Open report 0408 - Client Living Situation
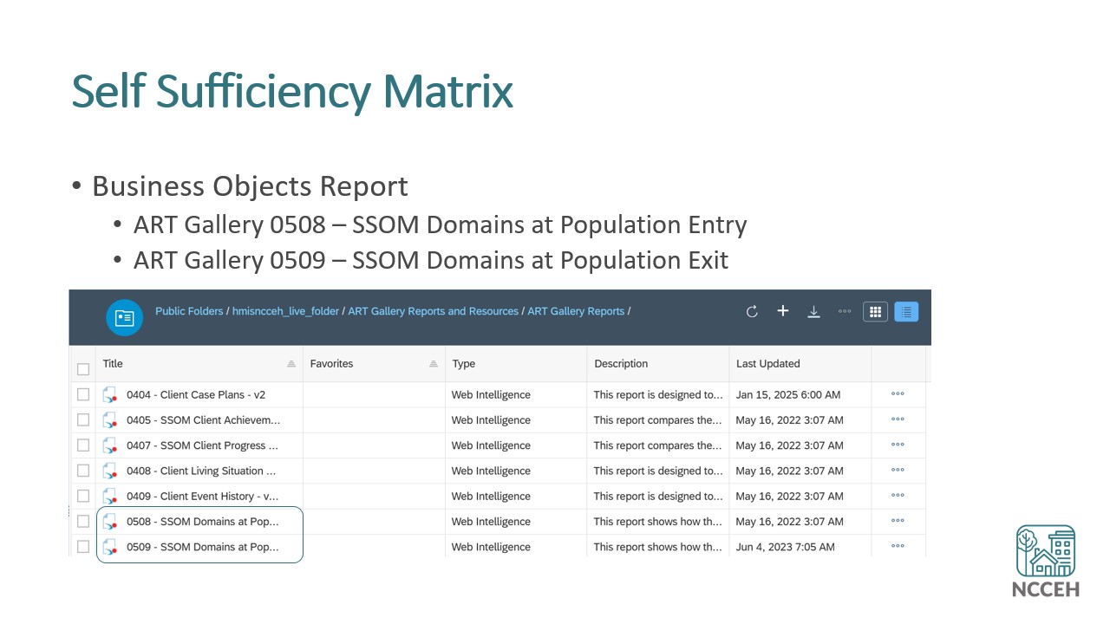This screenshot has height=624, width=1110. (x=201, y=471)
